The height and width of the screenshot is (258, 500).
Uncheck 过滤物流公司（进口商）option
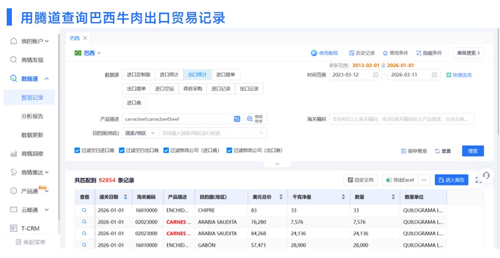[166, 150]
